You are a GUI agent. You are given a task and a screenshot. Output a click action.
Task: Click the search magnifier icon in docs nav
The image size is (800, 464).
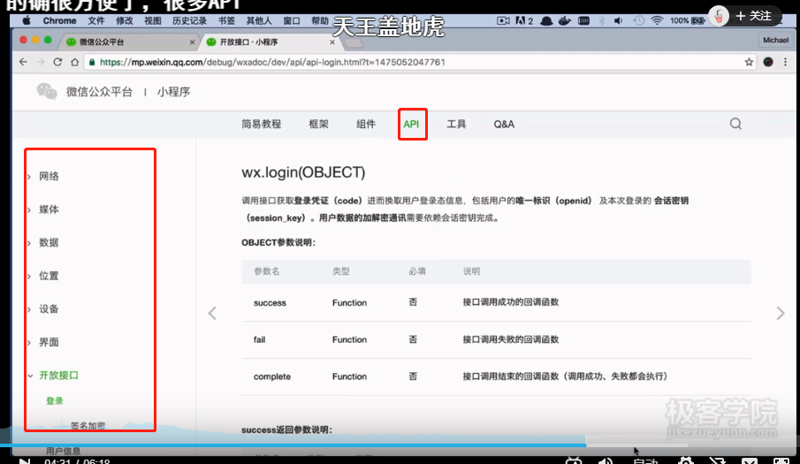point(735,124)
